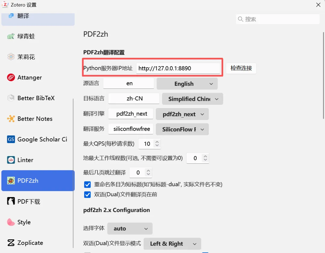
Task: Click the magnifier icon in search box
Action: pos(240,19)
